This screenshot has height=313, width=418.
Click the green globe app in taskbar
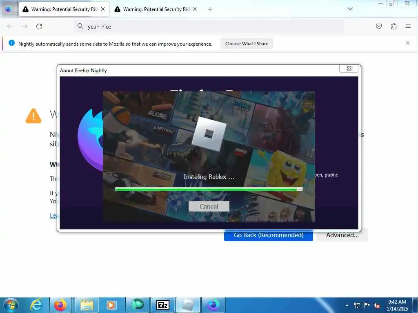click(138, 305)
